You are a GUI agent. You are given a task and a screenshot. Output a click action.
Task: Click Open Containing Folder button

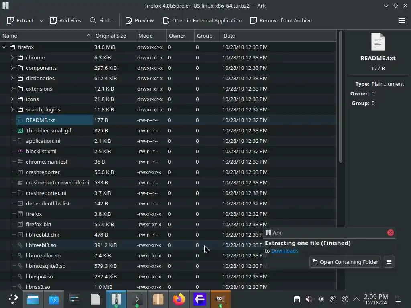click(x=345, y=262)
